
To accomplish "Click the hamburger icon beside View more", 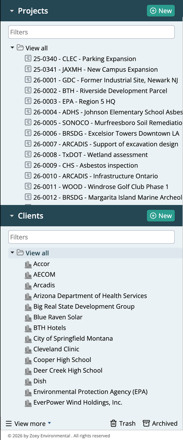I will point(9,424).
